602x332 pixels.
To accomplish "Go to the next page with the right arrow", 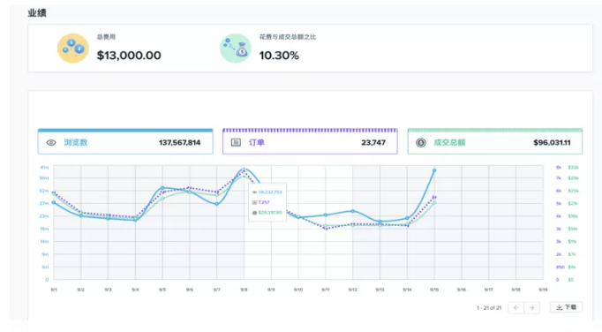I will [531, 307].
